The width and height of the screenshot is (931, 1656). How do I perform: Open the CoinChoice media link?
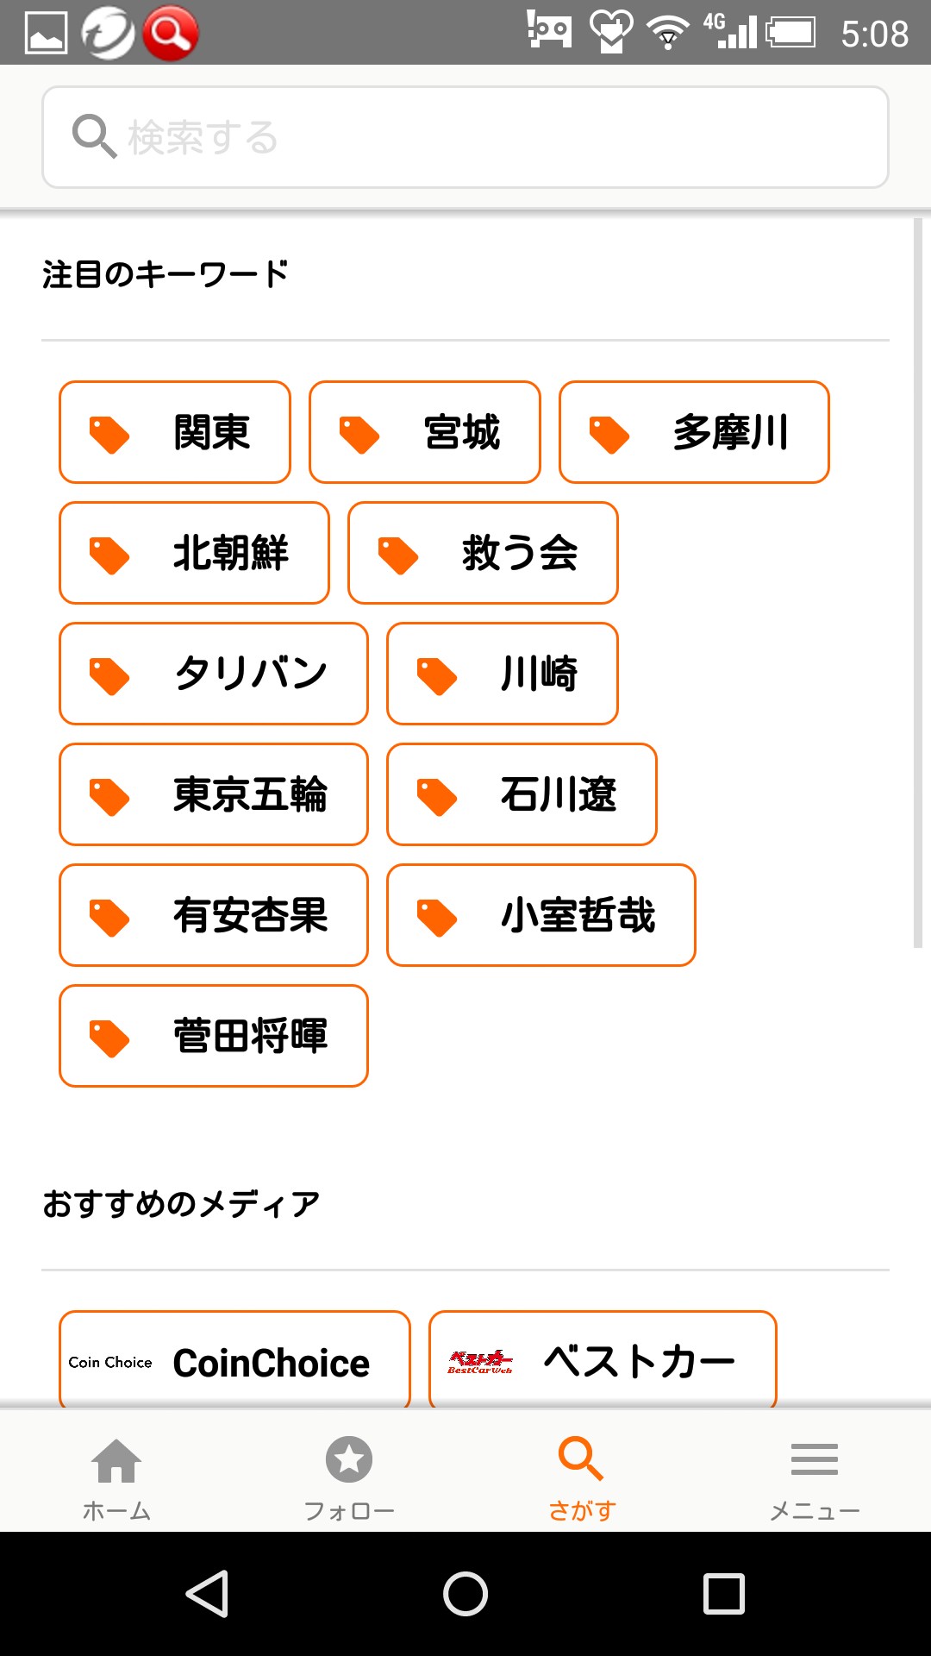[234, 1361]
